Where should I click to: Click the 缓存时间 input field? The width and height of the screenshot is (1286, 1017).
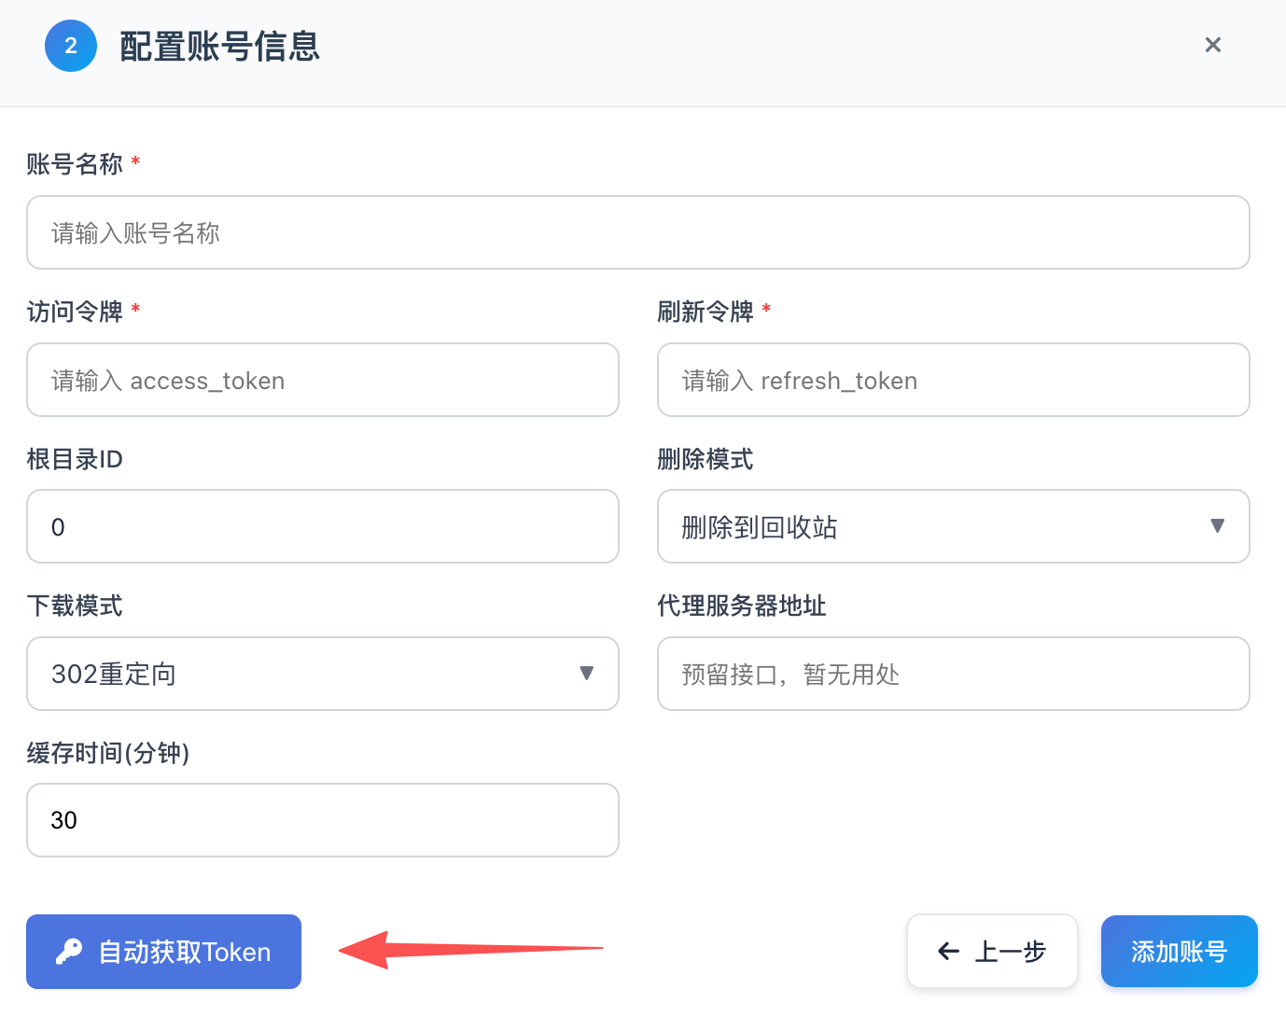tap(323, 820)
